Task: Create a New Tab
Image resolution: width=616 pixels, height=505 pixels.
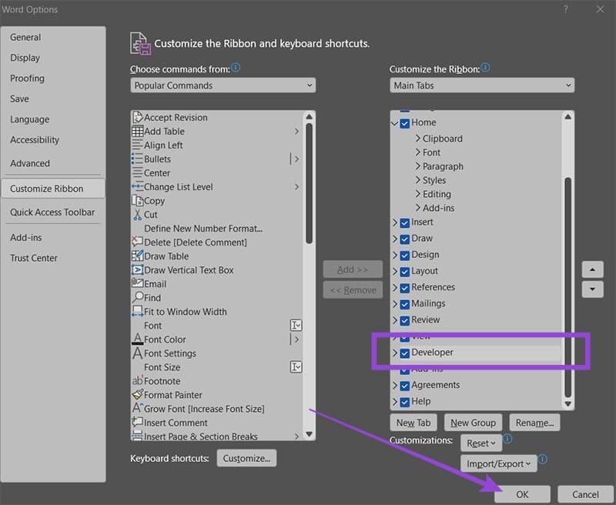Action: (x=413, y=423)
